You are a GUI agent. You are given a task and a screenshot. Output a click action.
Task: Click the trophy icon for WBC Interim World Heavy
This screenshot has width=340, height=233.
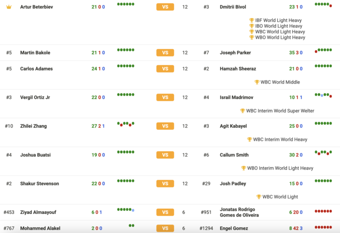[x=249, y=139]
